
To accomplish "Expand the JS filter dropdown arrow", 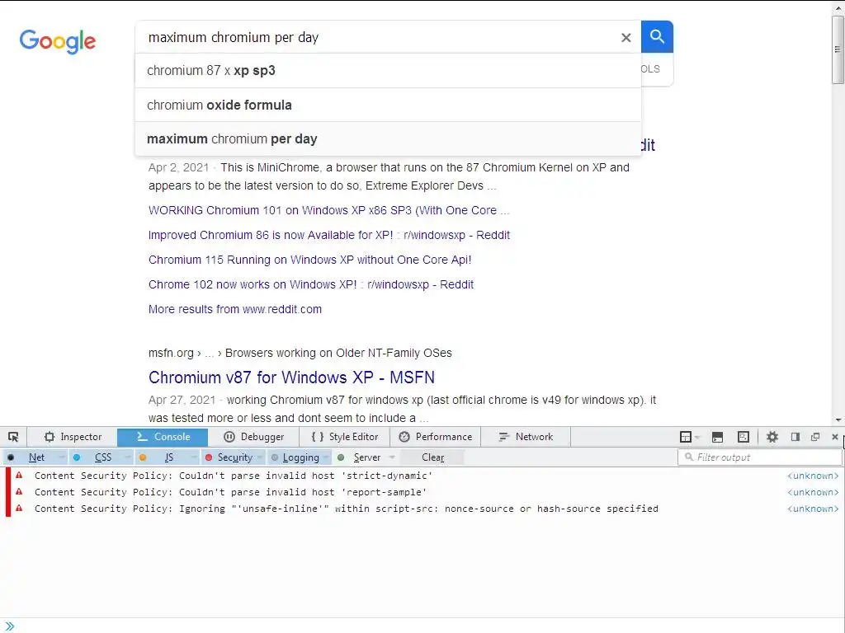I will click(194, 457).
